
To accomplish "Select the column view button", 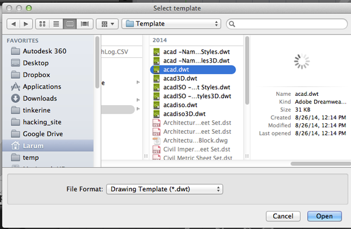I will pos(70,24).
